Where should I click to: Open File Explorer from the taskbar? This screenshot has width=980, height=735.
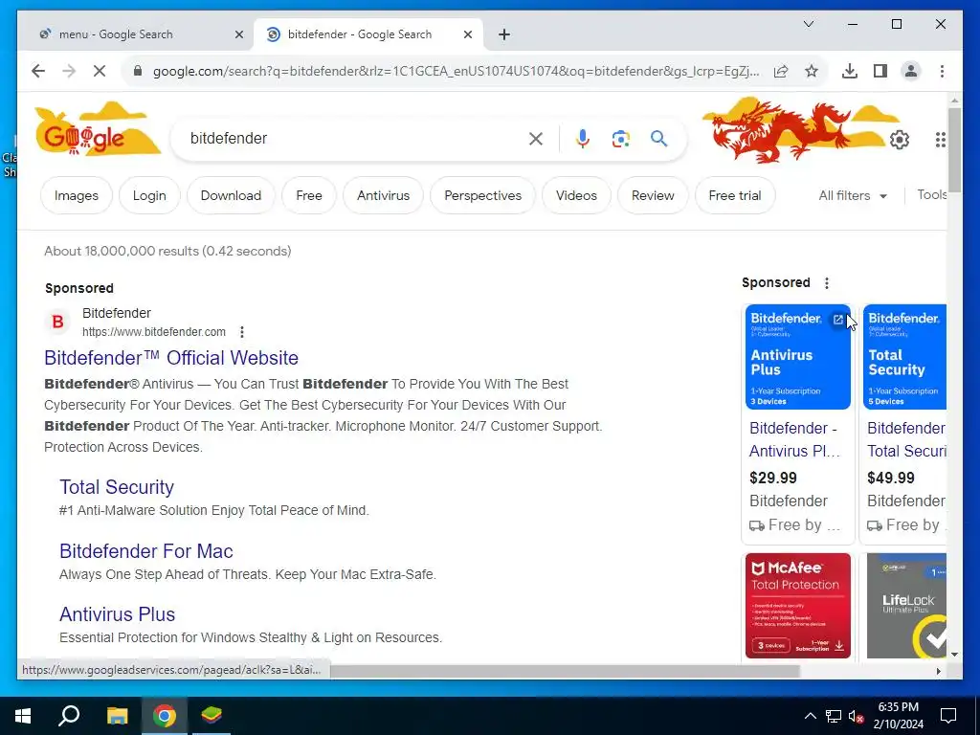117,716
